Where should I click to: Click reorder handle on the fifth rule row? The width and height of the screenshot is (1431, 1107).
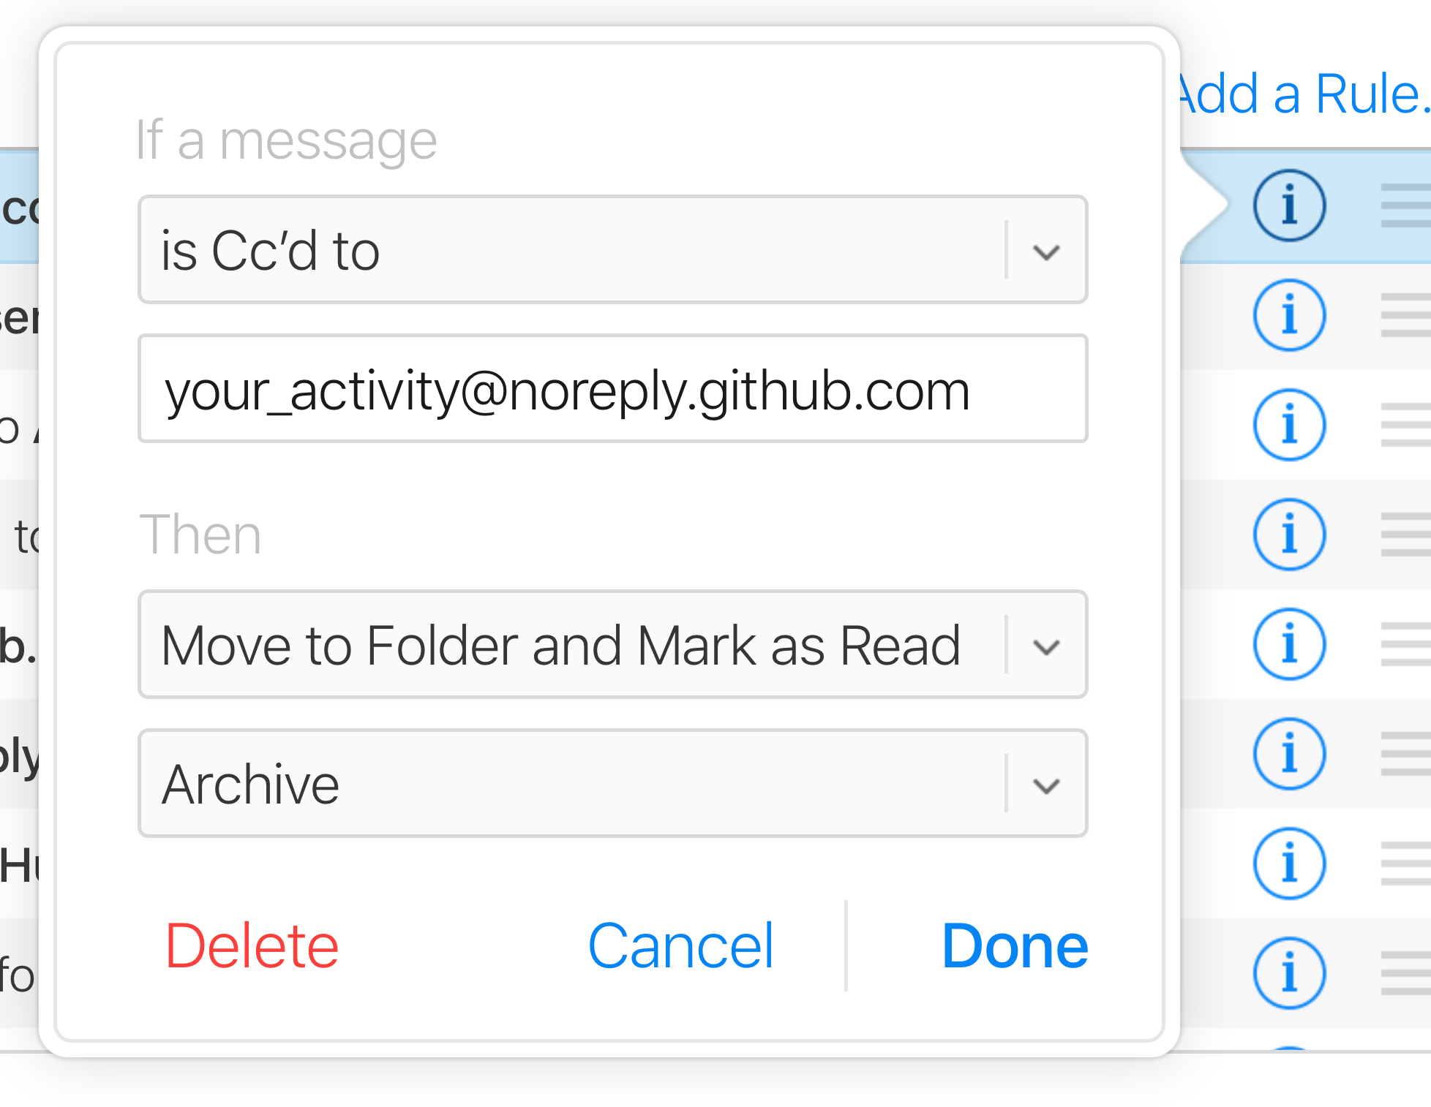pos(1406,644)
